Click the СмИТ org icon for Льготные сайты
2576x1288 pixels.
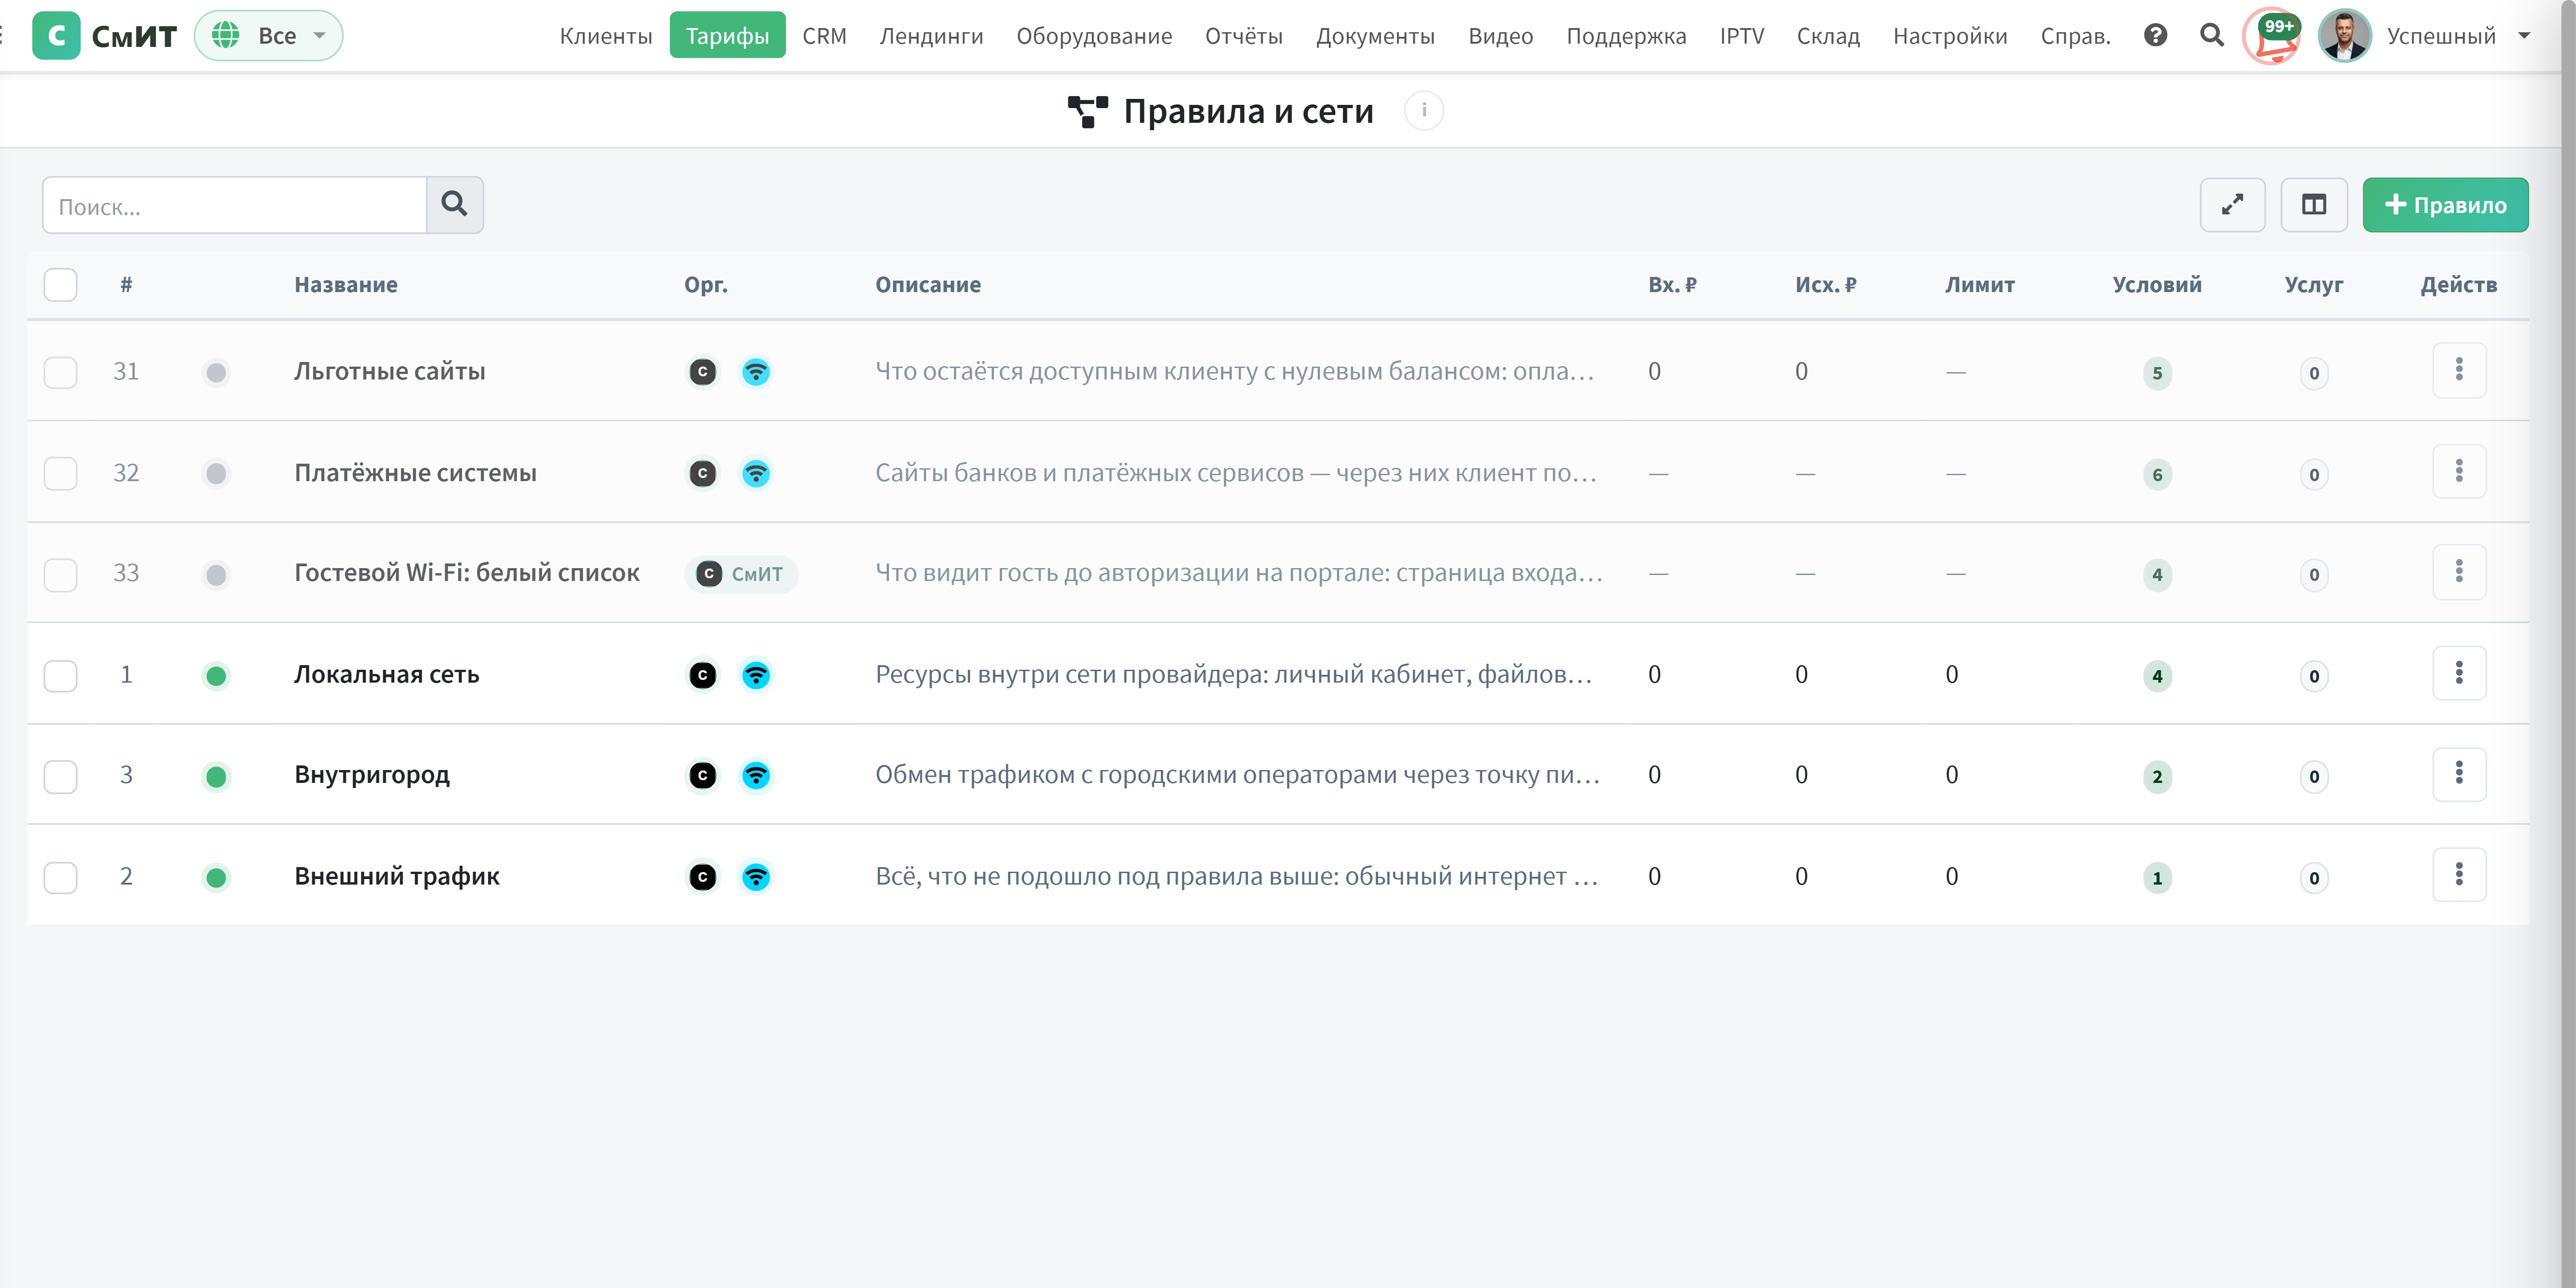coord(703,373)
